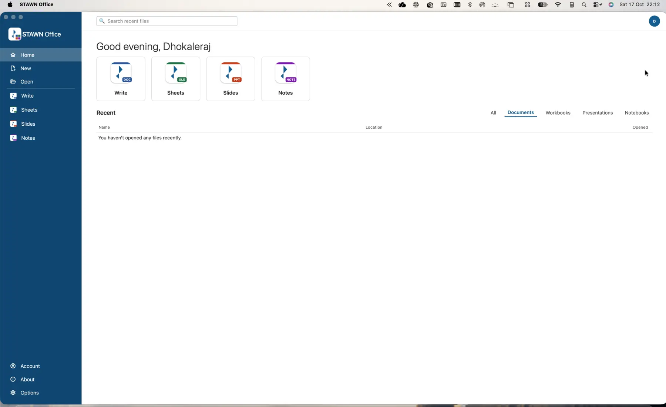Open the Write app tile

click(x=121, y=79)
